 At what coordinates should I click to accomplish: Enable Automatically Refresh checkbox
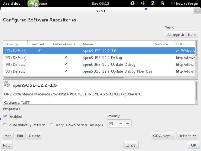click(5, 125)
